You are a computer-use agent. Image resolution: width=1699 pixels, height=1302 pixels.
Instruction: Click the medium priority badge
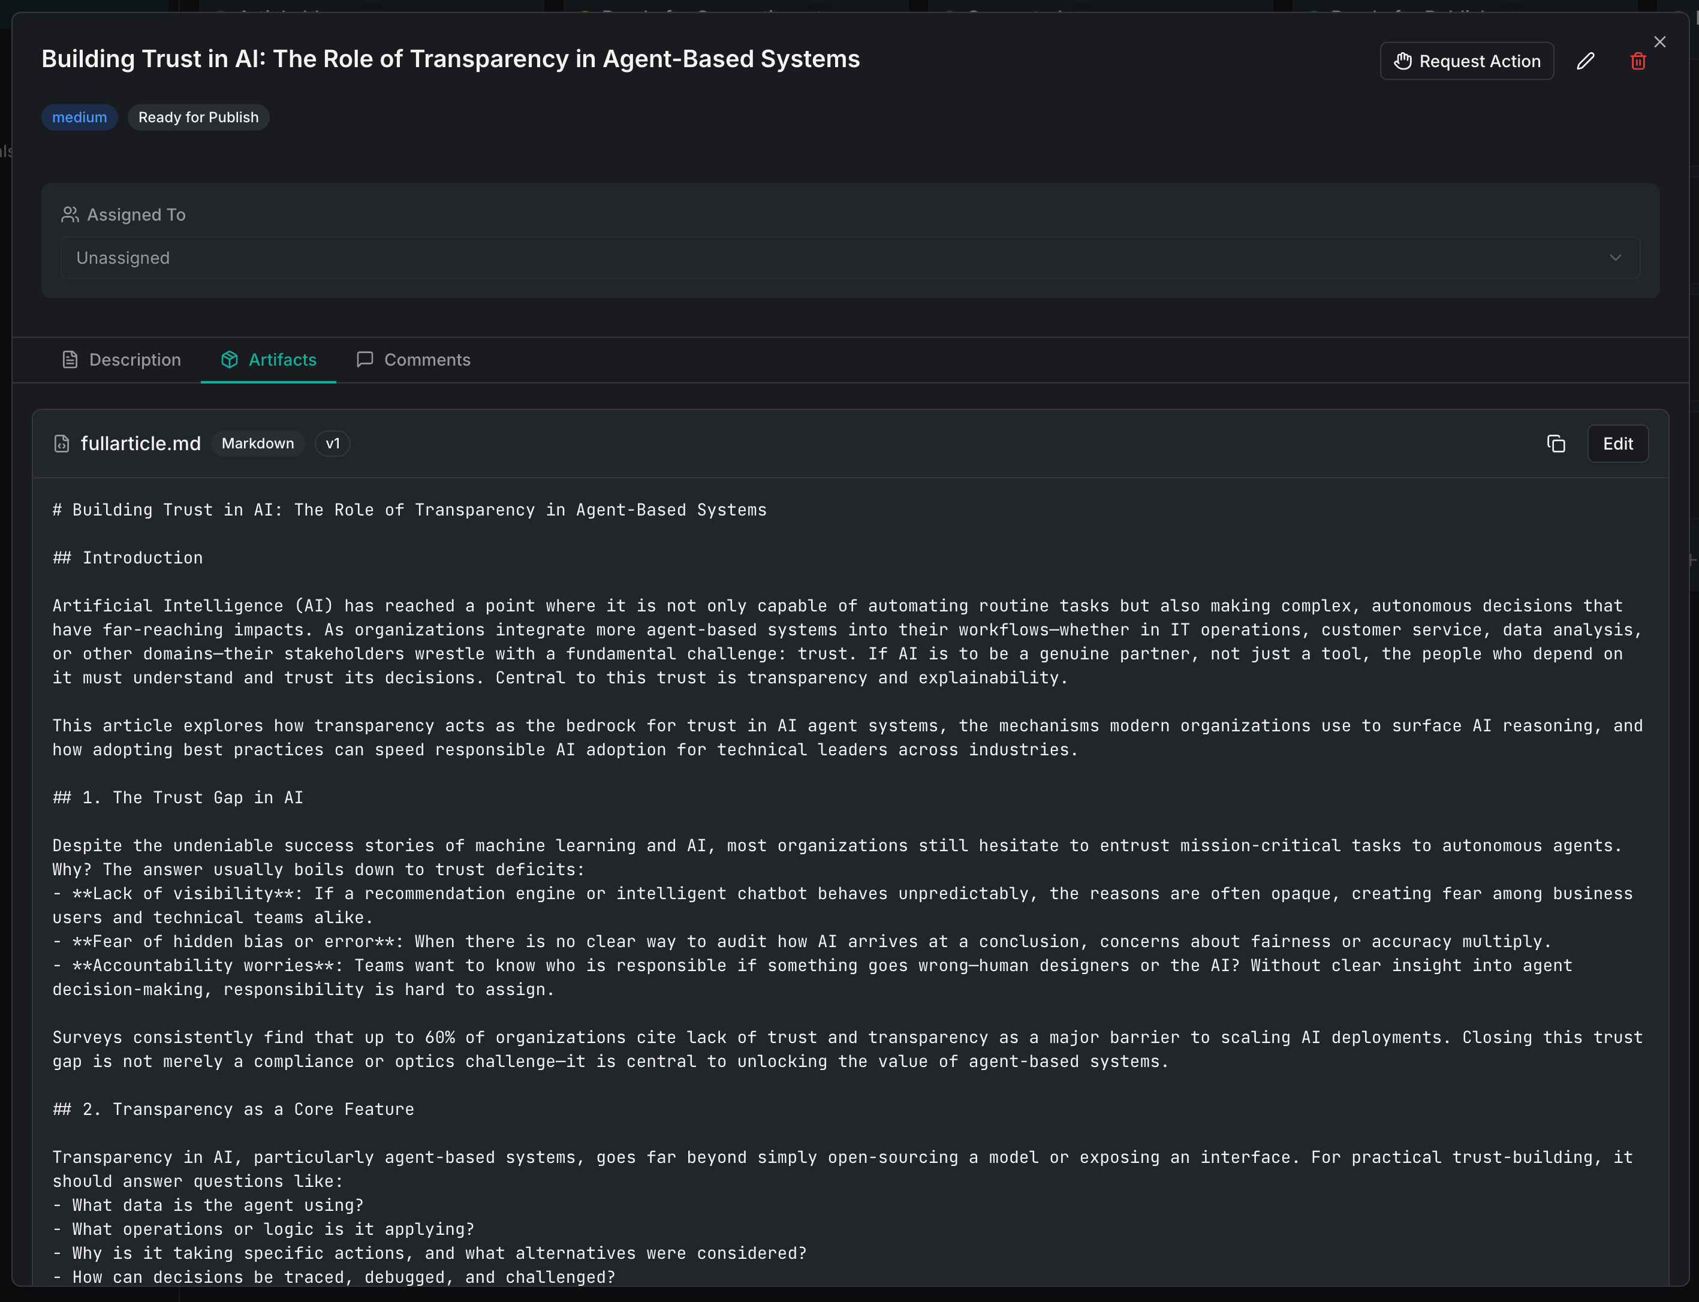click(79, 117)
